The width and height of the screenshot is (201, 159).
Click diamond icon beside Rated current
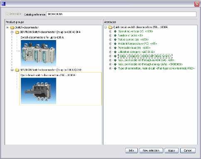click(x=115, y=40)
